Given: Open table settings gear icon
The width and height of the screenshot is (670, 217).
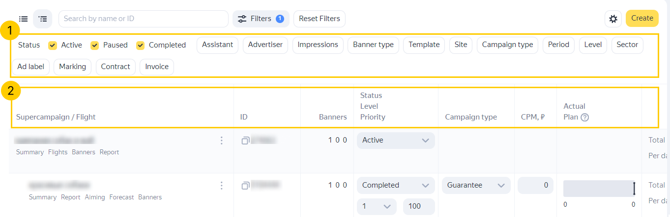Looking at the screenshot, I should (613, 19).
